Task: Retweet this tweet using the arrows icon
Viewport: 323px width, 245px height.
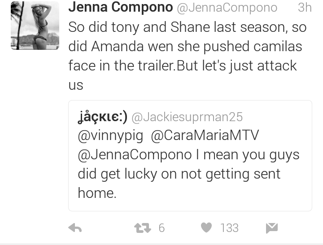Action: coord(142,228)
